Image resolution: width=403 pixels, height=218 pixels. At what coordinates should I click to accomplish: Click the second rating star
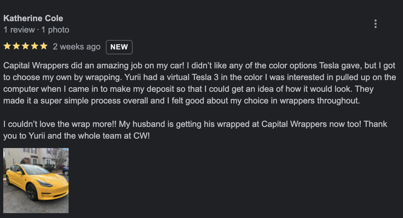point(16,47)
